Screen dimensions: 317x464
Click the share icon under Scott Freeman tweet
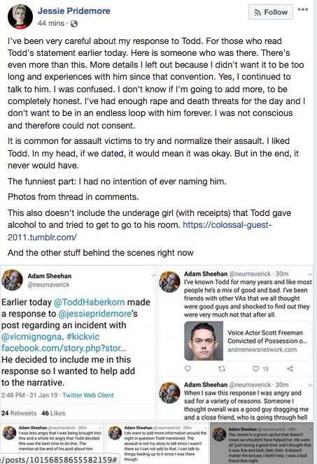(290, 369)
